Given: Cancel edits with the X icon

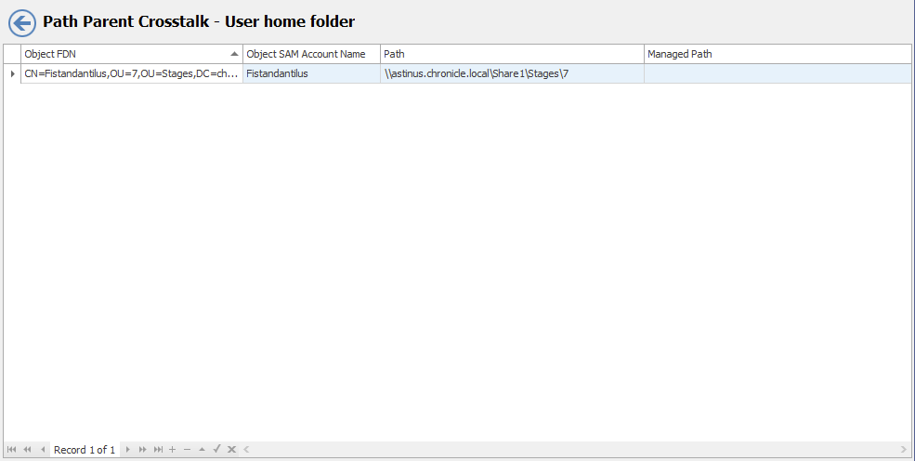Looking at the screenshot, I should 231,449.
